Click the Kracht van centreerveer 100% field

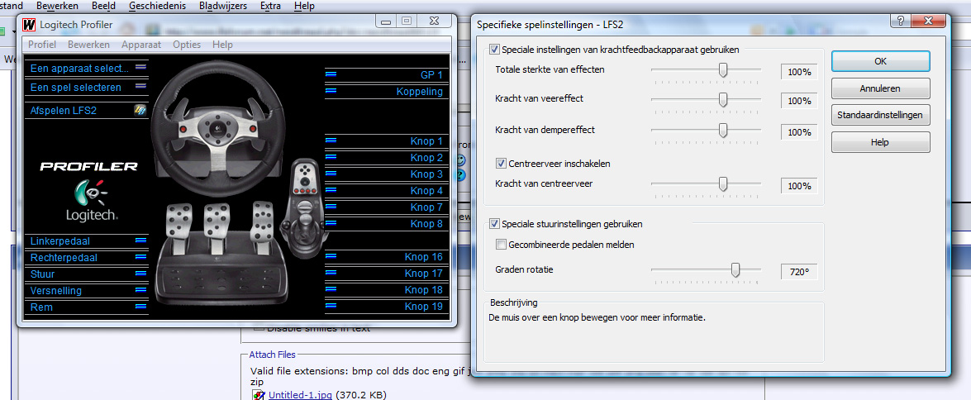tap(799, 186)
